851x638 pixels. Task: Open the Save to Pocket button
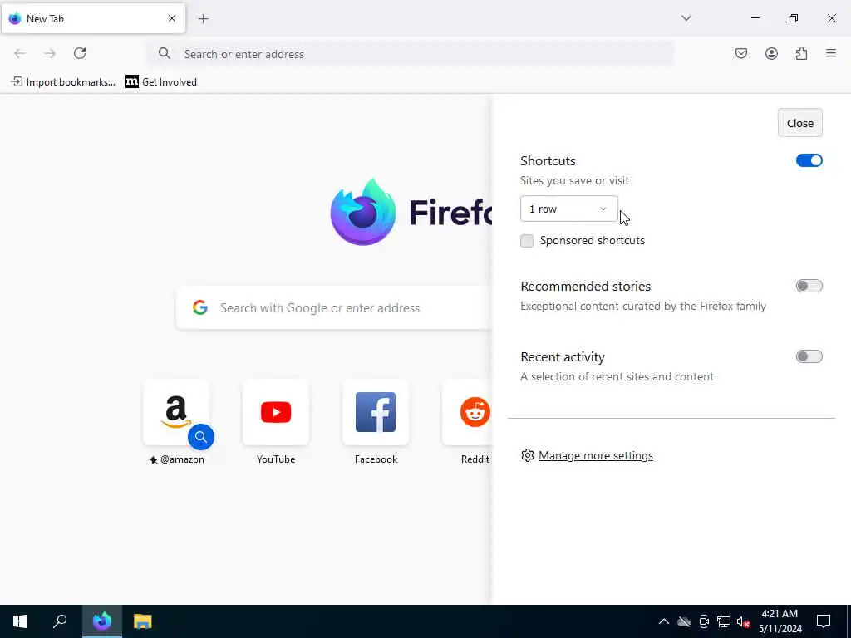741,53
